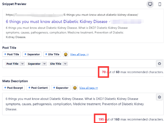Add Separator tag to meta description
Viewport: 166px width, 123px height.
(61, 88)
